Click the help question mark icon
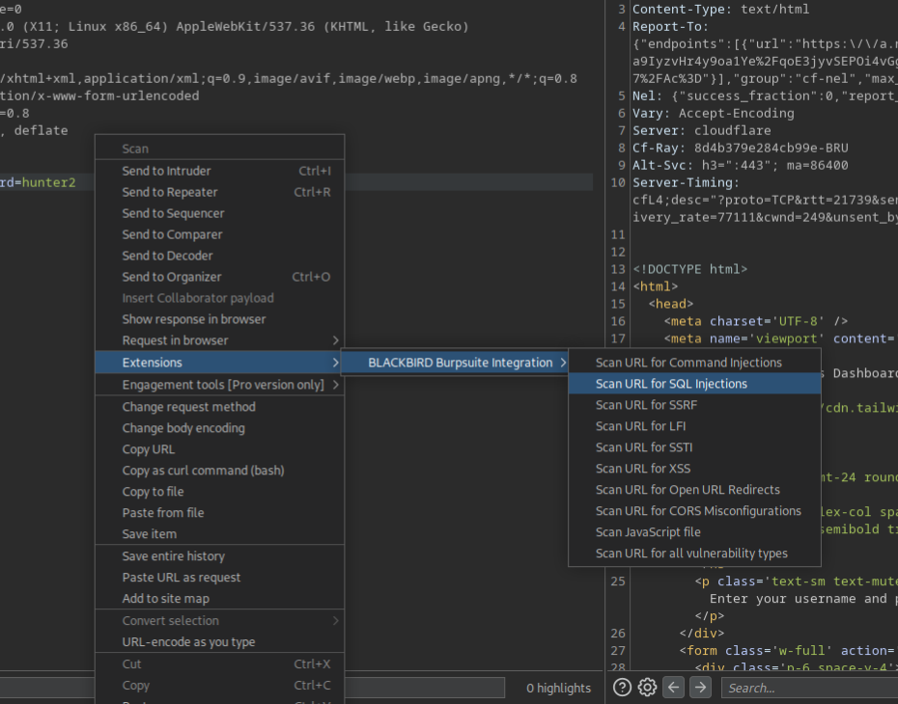898x704 pixels. [x=623, y=687]
